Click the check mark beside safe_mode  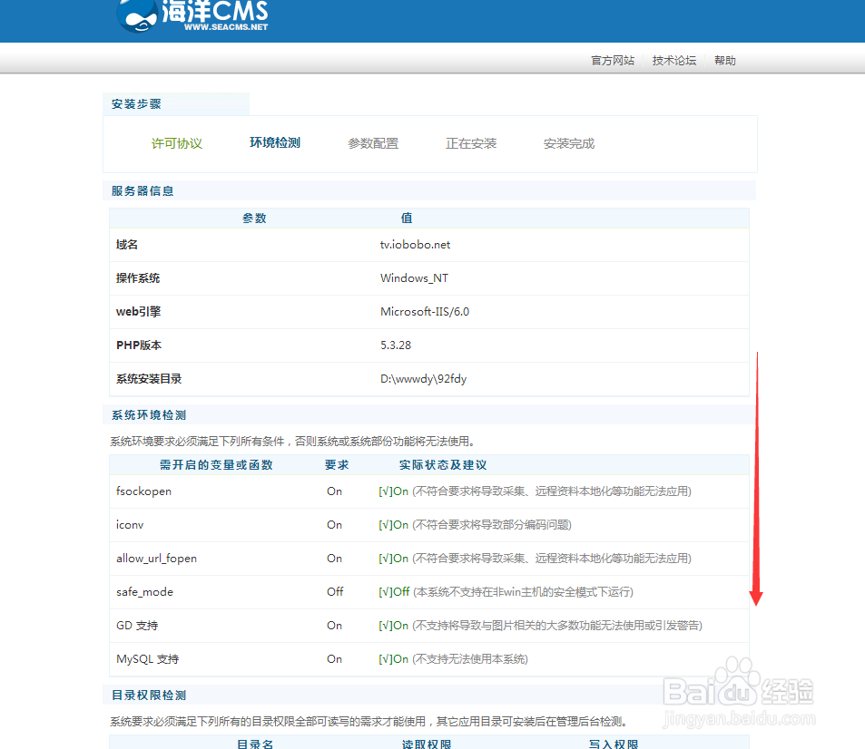click(385, 591)
